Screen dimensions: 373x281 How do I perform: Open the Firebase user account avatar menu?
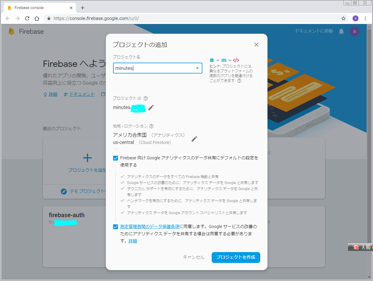pyautogui.click(x=354, y=31)
